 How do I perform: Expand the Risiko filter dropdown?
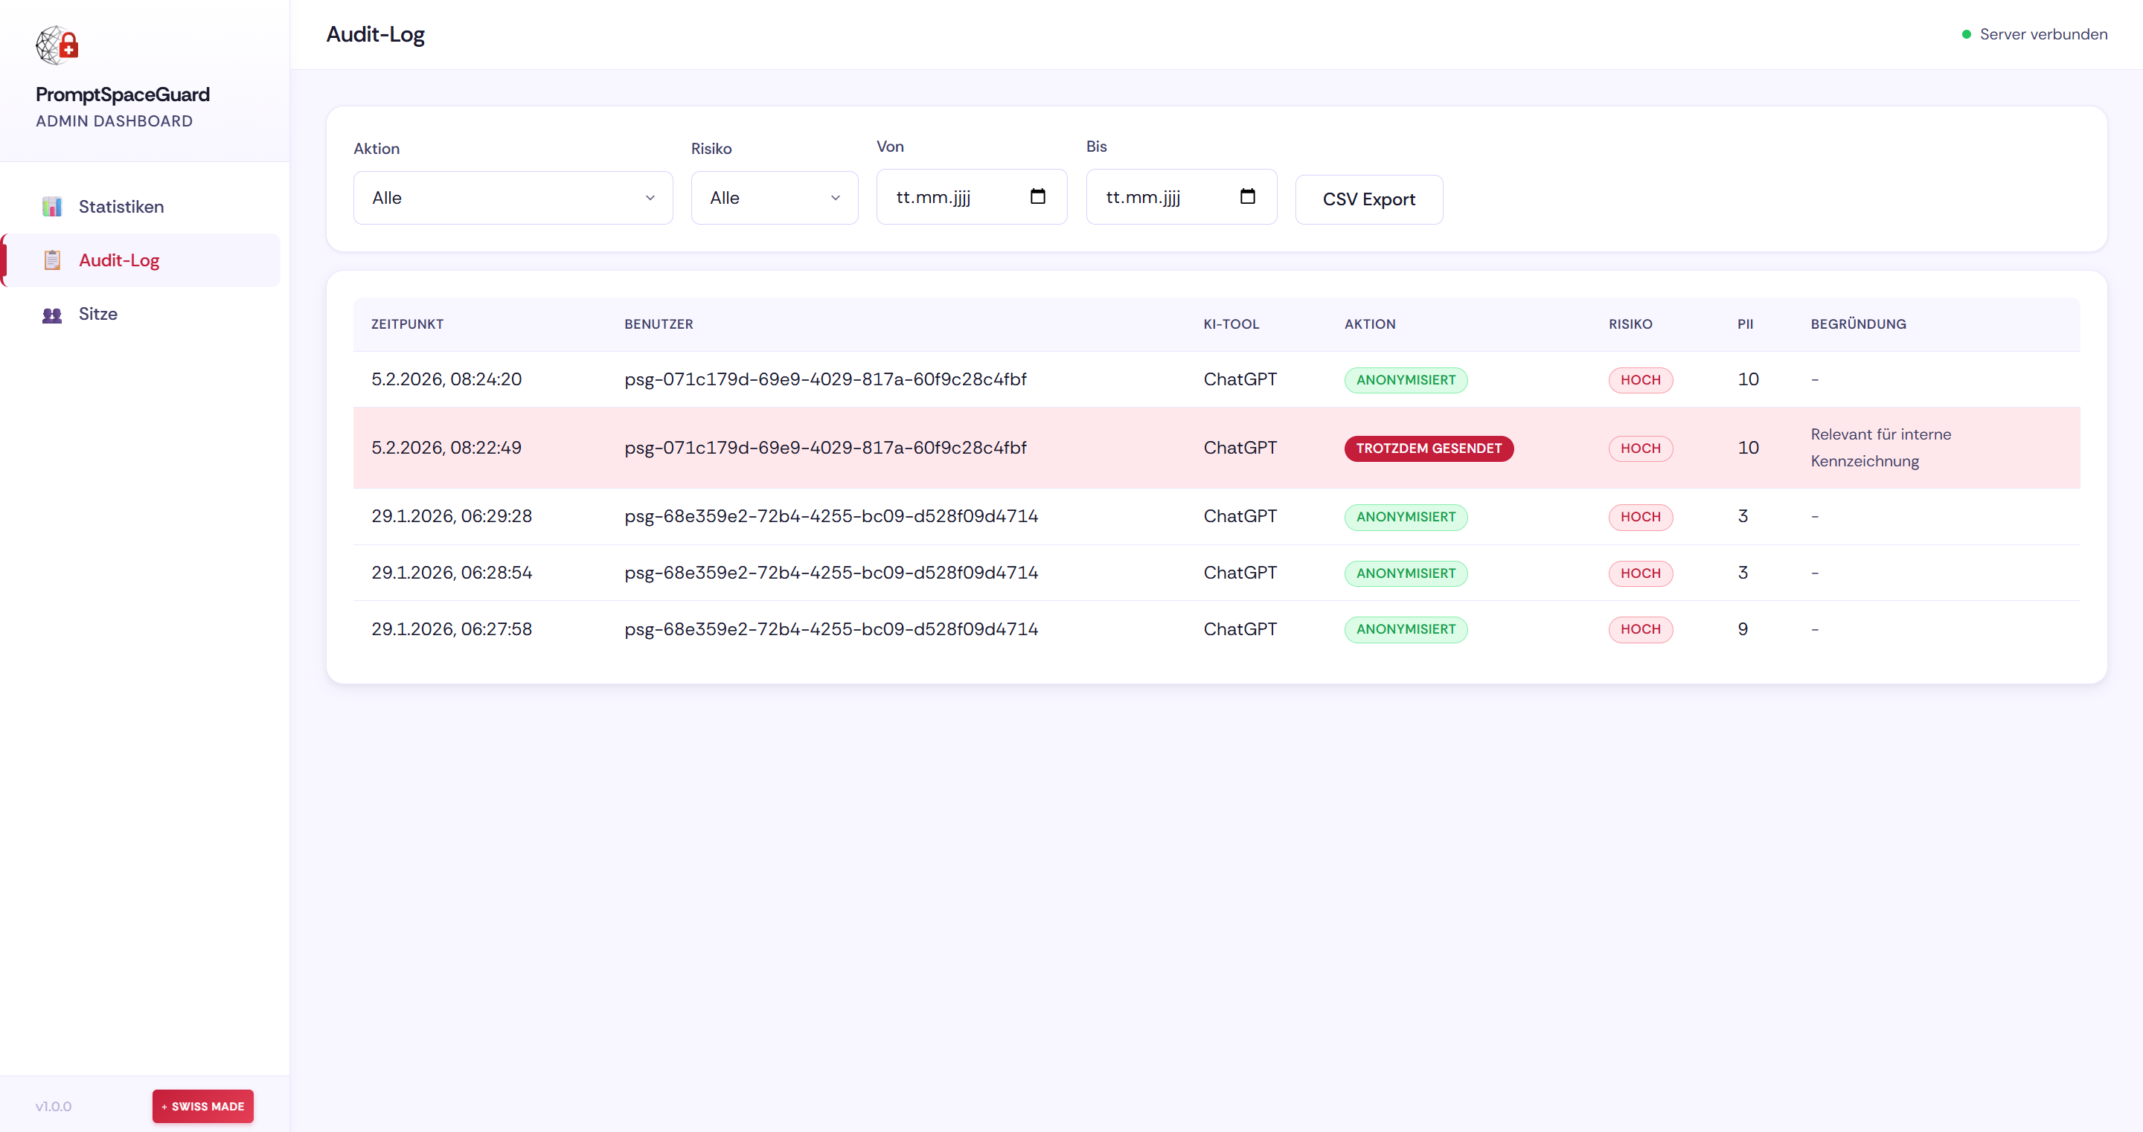pyautogui.click(x=774, y=198)
